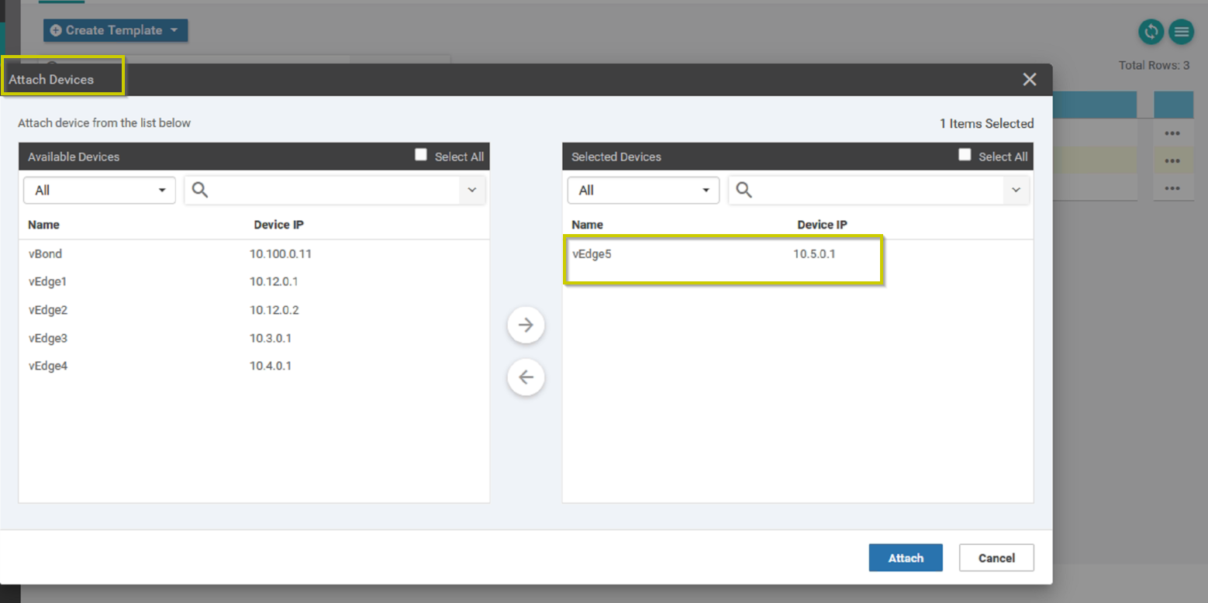Click the IP address 10.4.0.1

[x=271, y=366]
